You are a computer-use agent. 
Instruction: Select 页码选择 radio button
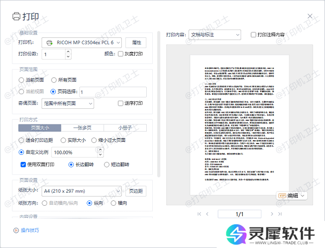53,92
